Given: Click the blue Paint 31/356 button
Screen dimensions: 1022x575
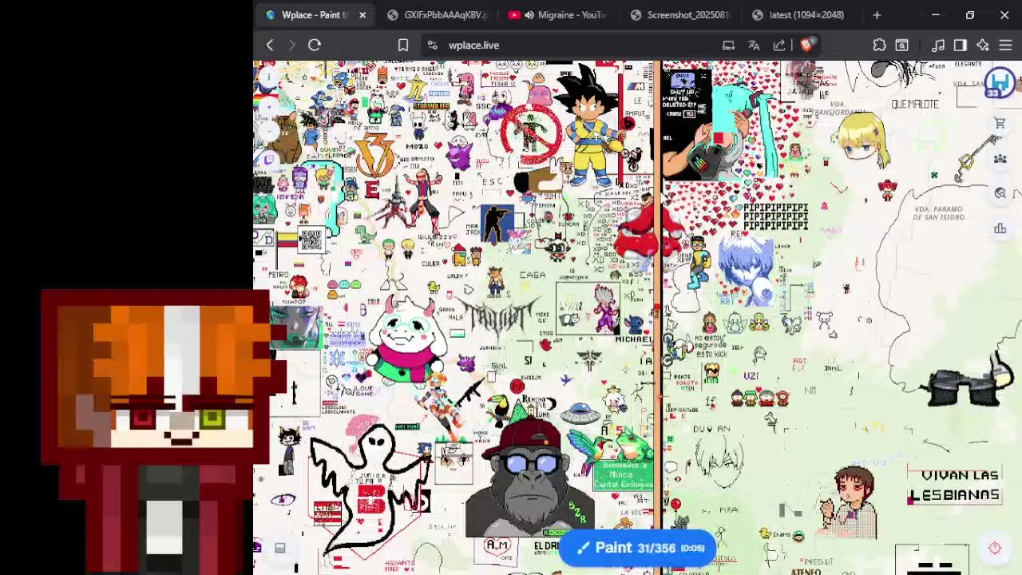Looking at the screenshot, I should [637, 548].
